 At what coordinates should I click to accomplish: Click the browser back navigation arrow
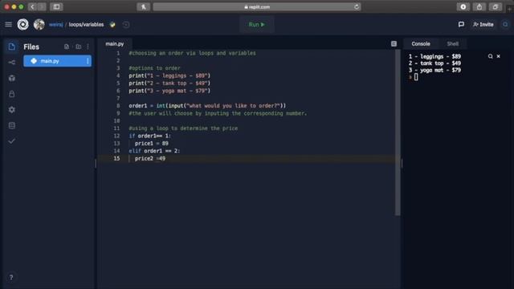coord(32,6)
